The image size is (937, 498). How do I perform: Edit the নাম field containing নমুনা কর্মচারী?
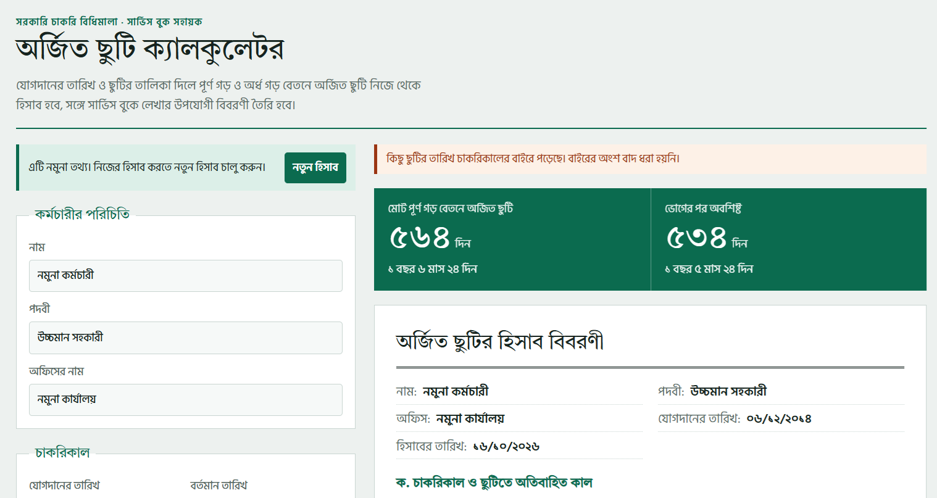coord(186,276)
